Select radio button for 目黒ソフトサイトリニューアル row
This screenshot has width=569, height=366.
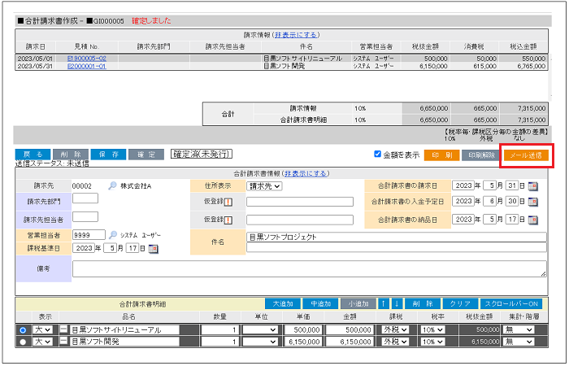[x=22, y=330]
